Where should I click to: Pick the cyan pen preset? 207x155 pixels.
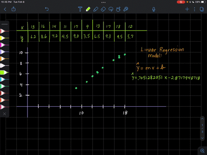[4, 79]
